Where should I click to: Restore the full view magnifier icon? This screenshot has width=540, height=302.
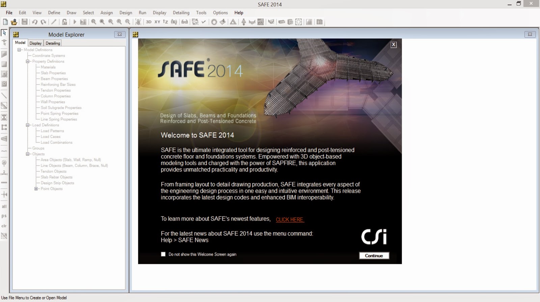tap(102, 22)
